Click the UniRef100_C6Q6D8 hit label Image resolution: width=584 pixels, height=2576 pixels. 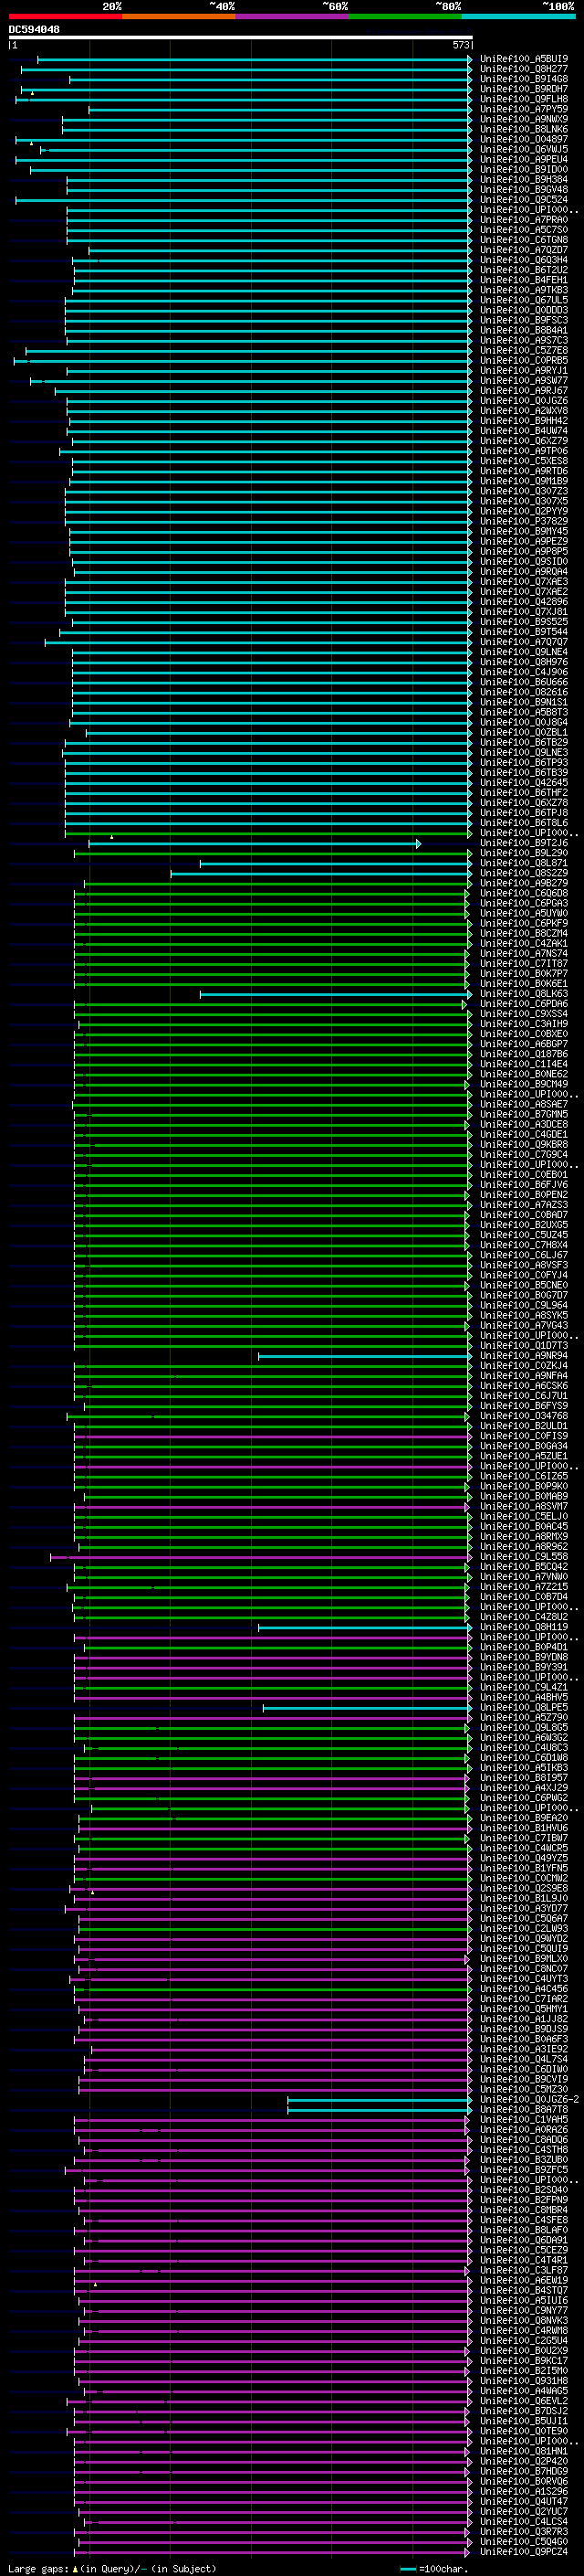click(x=523, y=893)
